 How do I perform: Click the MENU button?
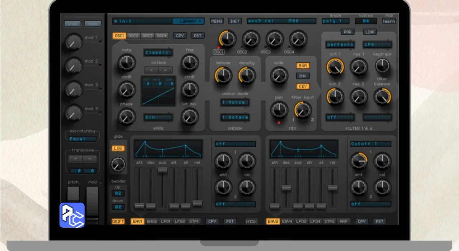coord(217,21)
